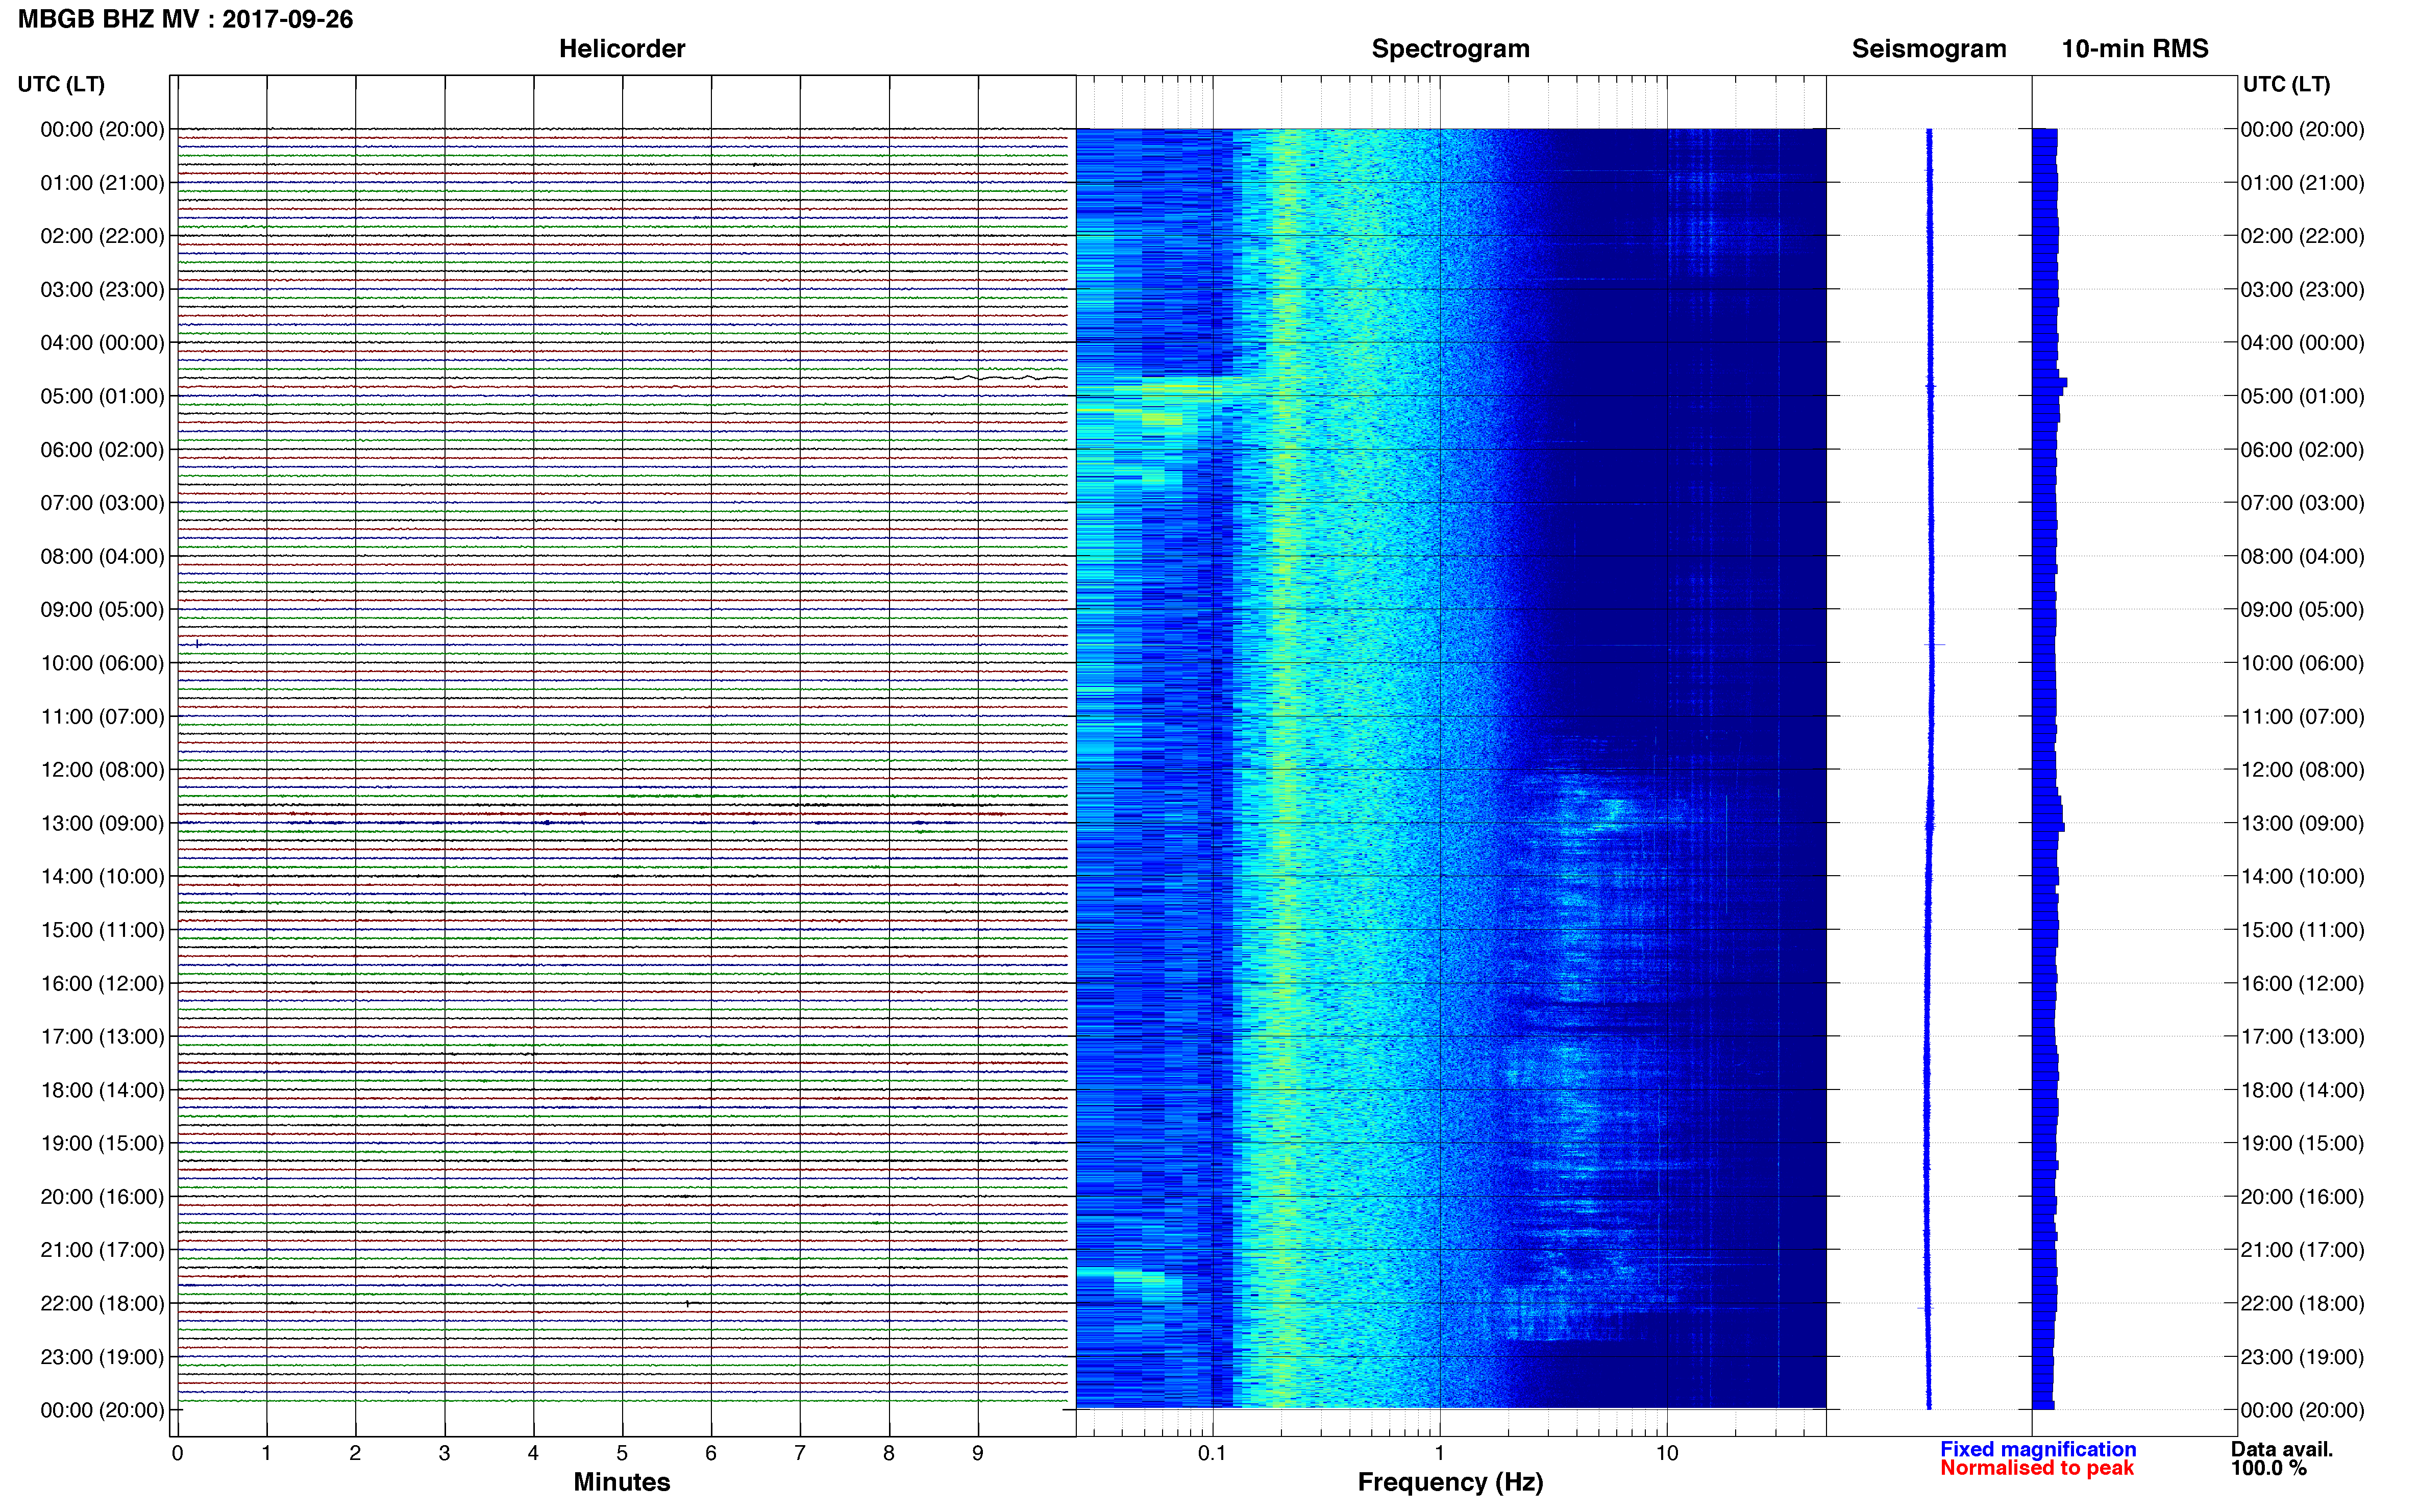Click '03:00 (23:00)' on the helicorder time axis

102,290
